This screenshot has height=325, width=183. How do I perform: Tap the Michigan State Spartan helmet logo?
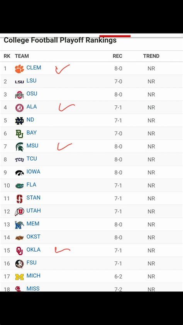click(19, 147)
